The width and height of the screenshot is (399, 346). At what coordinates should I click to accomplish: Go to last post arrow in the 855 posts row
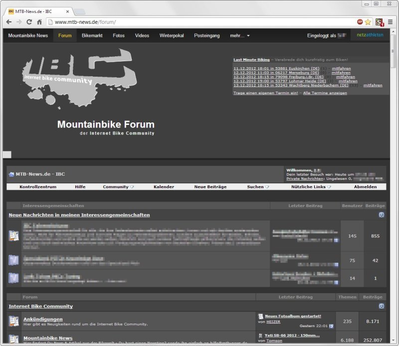pos(336,240)
